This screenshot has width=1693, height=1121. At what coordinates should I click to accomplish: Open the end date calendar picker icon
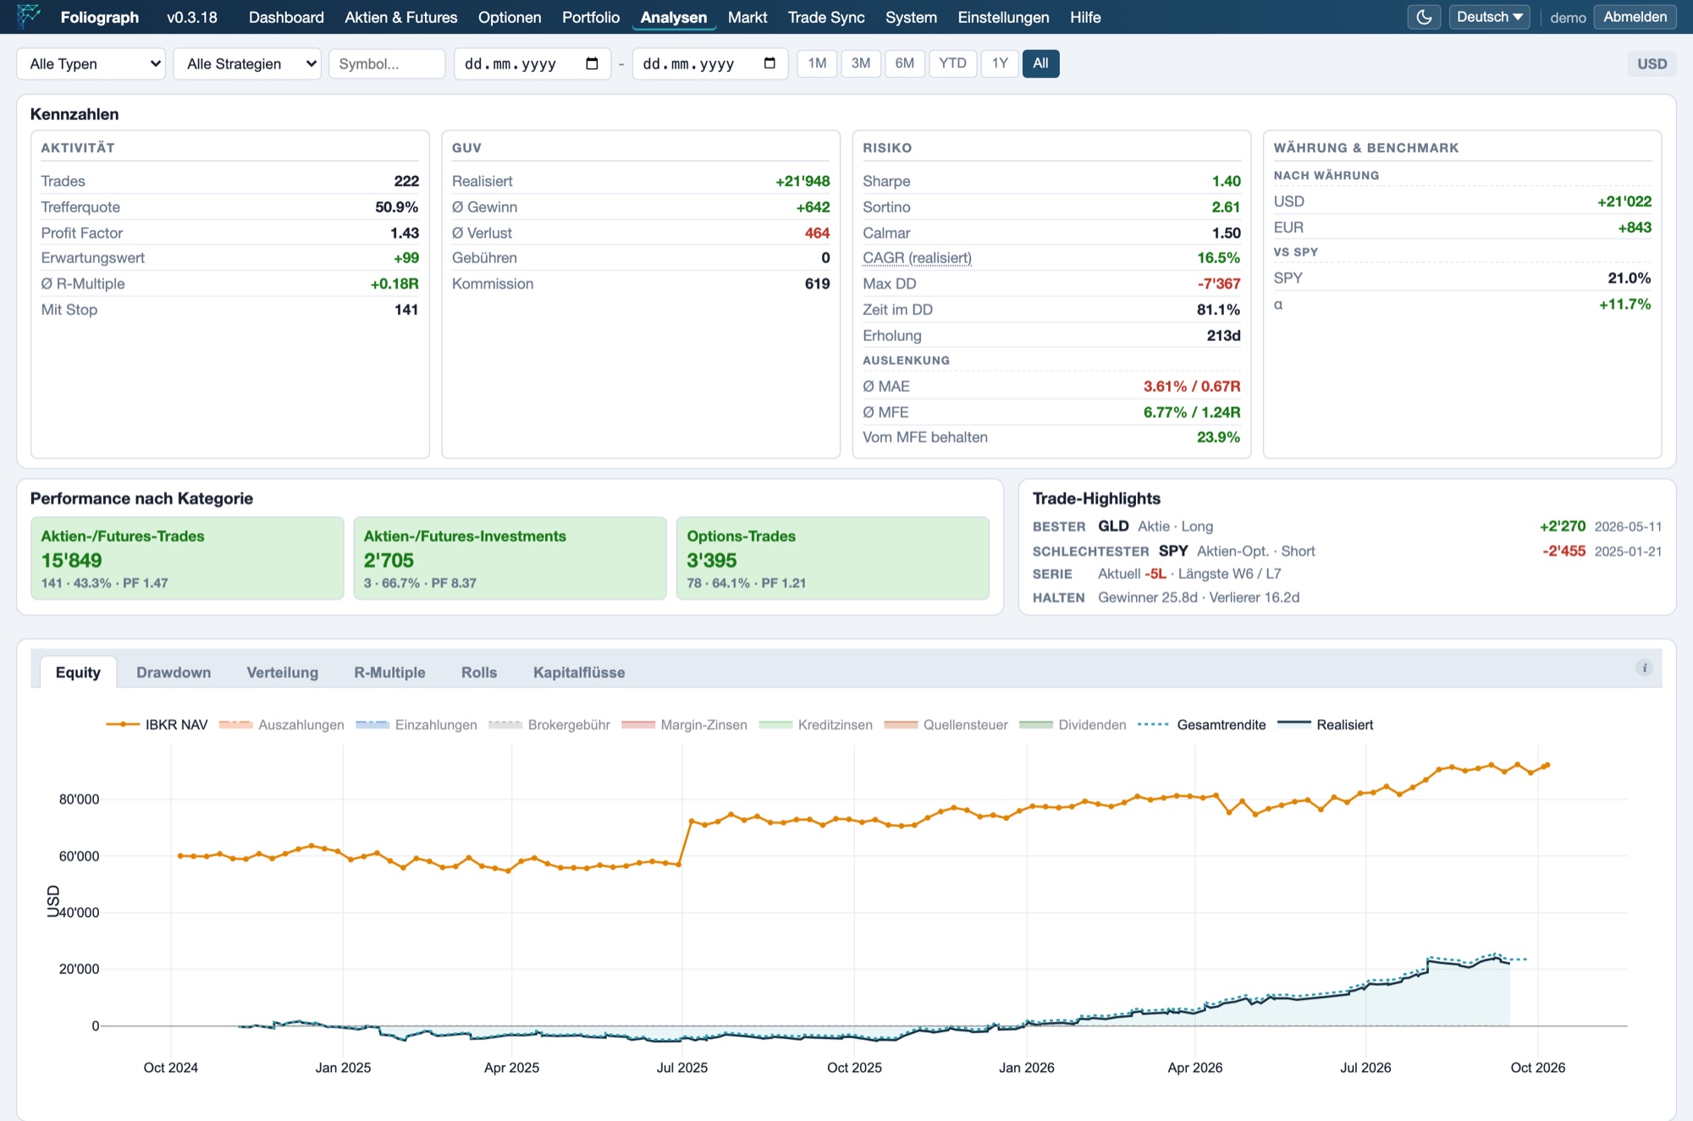[x=769, y=63]
